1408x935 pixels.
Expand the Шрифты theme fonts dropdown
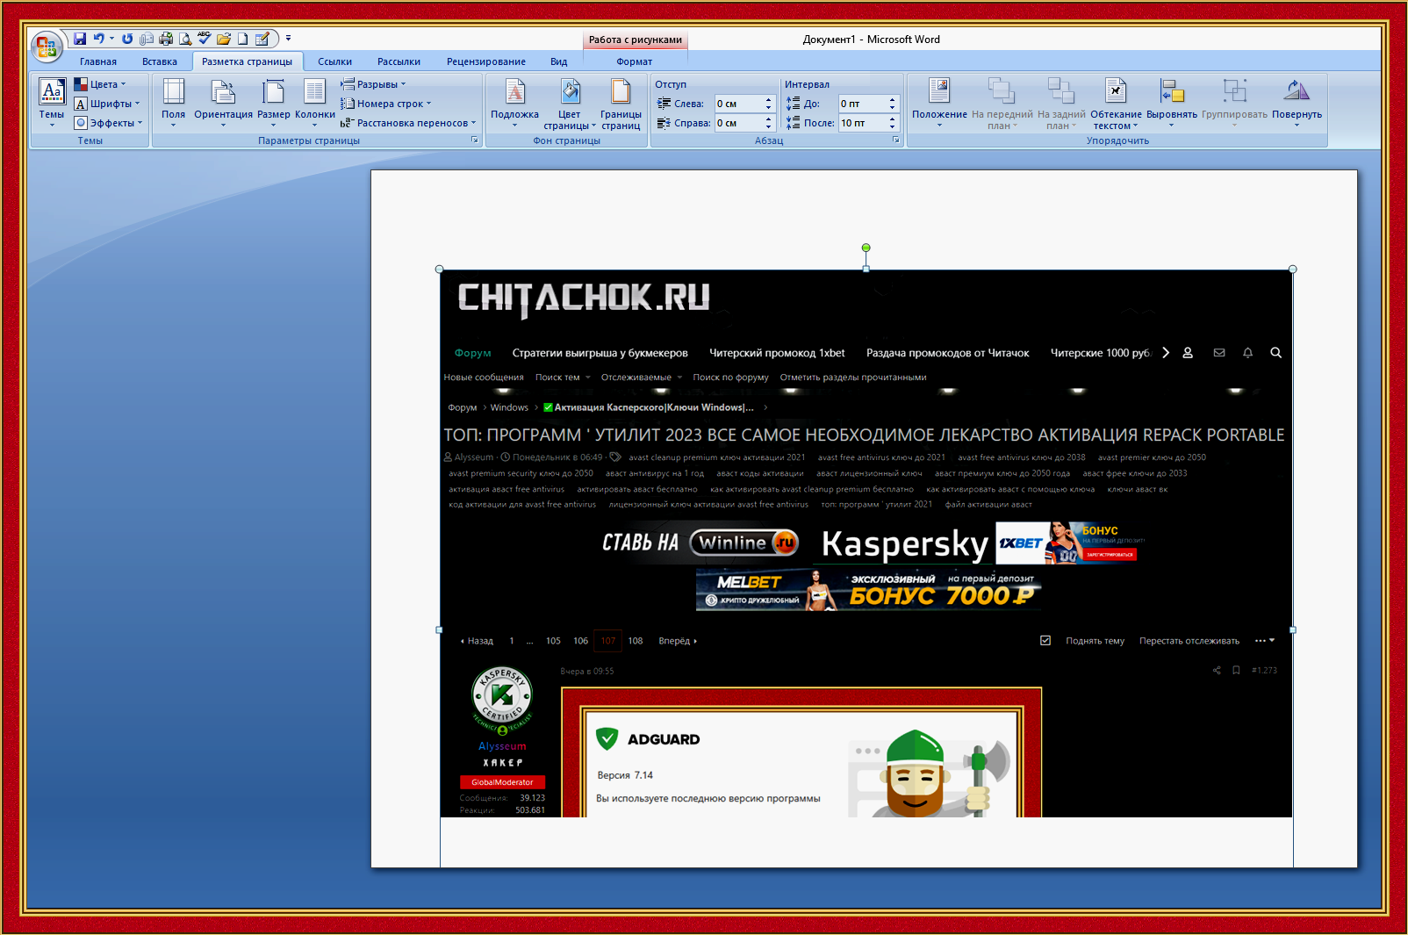point(107,104)
